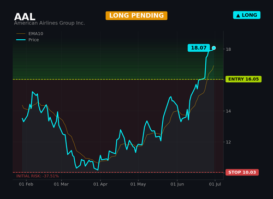Click the 18.07 current price label

[199, 48]
